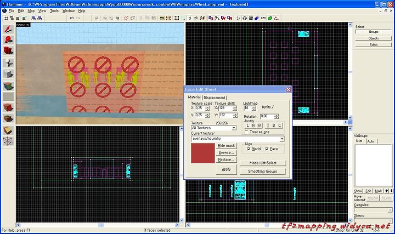Image resolution: width=395 pixels, height=234 pixels.
Task: Click the smaller grid size icon
Action: pyautogui.click(x=18, y=18)
